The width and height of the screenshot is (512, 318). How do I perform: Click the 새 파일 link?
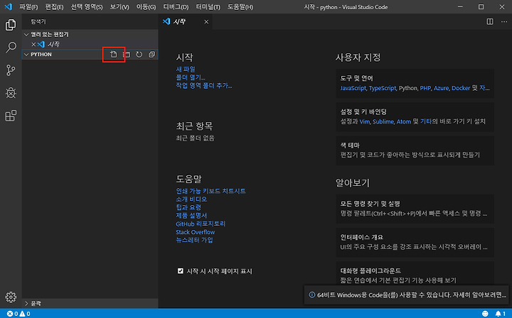[186, 69]
